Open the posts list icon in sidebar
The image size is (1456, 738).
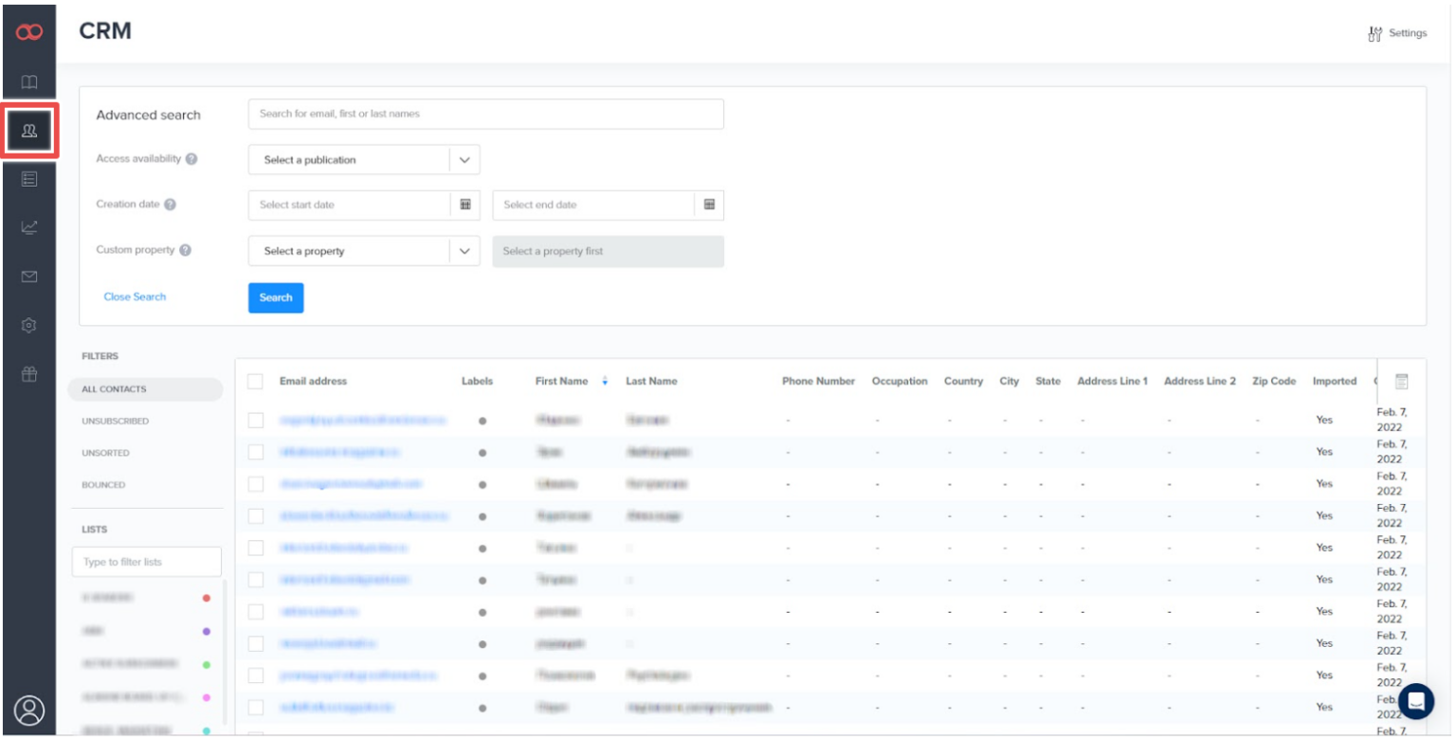[x=28, y=180]
